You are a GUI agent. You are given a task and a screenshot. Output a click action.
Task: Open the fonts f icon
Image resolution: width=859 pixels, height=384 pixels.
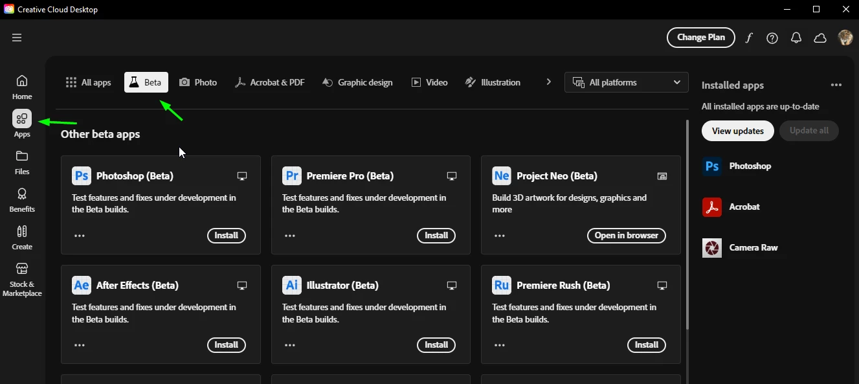point(749,38)
